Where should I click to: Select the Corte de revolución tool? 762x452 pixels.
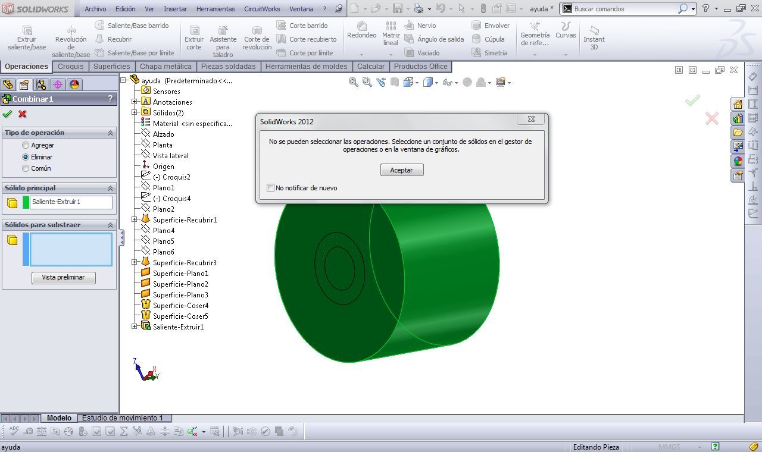coord(257,38)
